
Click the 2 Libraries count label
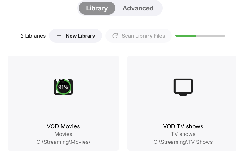(x=33, y=36)
